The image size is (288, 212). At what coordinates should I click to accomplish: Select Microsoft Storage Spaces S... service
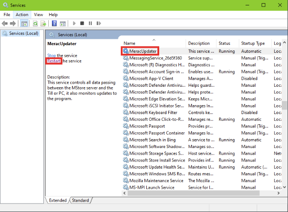click(x=202, y=153)
